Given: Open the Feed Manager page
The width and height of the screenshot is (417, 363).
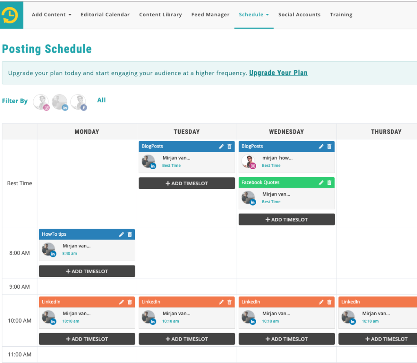Looking at the screenshot, I should coord(210,15).
